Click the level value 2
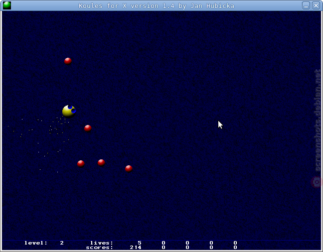Viewport: 323px width, 252px height. [x=62, y=243]
